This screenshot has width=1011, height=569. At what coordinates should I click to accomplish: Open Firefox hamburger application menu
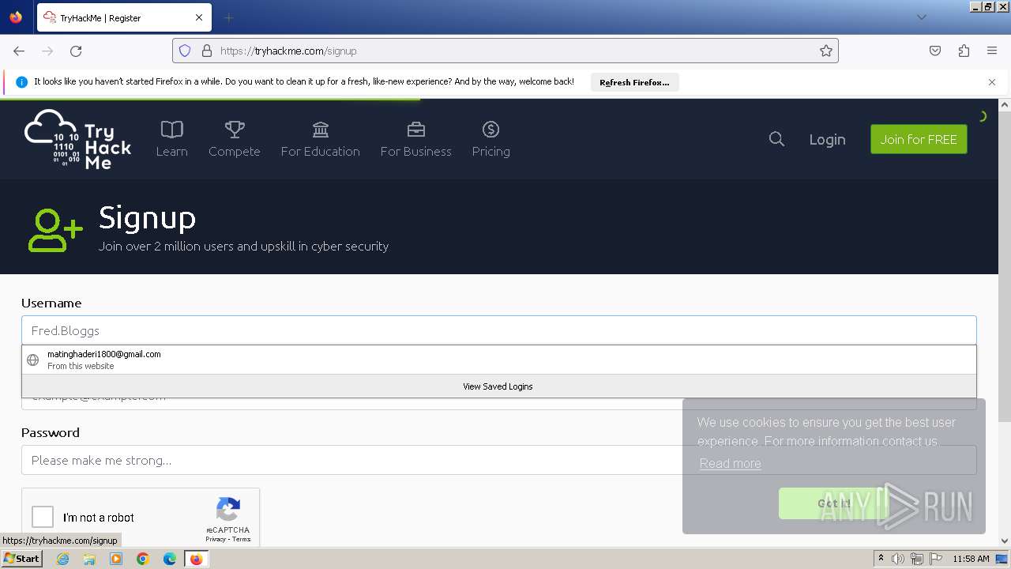pos(992,51)
